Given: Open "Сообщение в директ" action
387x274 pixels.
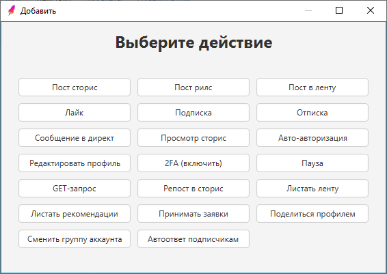Looking at the screenshot, I should [75, 138].
